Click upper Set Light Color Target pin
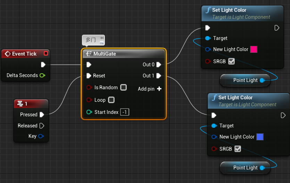Screen dimensions: 290x183 [x=208, y=38]
